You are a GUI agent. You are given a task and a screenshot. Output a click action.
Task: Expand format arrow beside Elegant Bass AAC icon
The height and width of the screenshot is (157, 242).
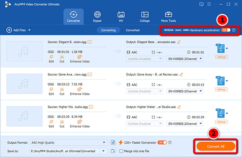tap(227, 48)
